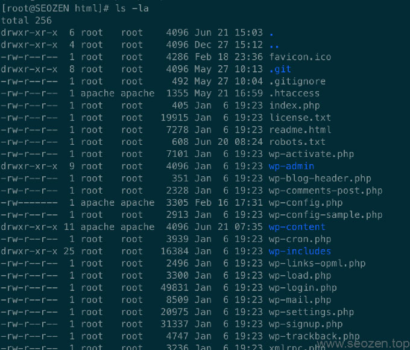This screenshot has width=410, height=350.
Task: Click the wp-config-sample.php filename
Action: coord(326,215)
